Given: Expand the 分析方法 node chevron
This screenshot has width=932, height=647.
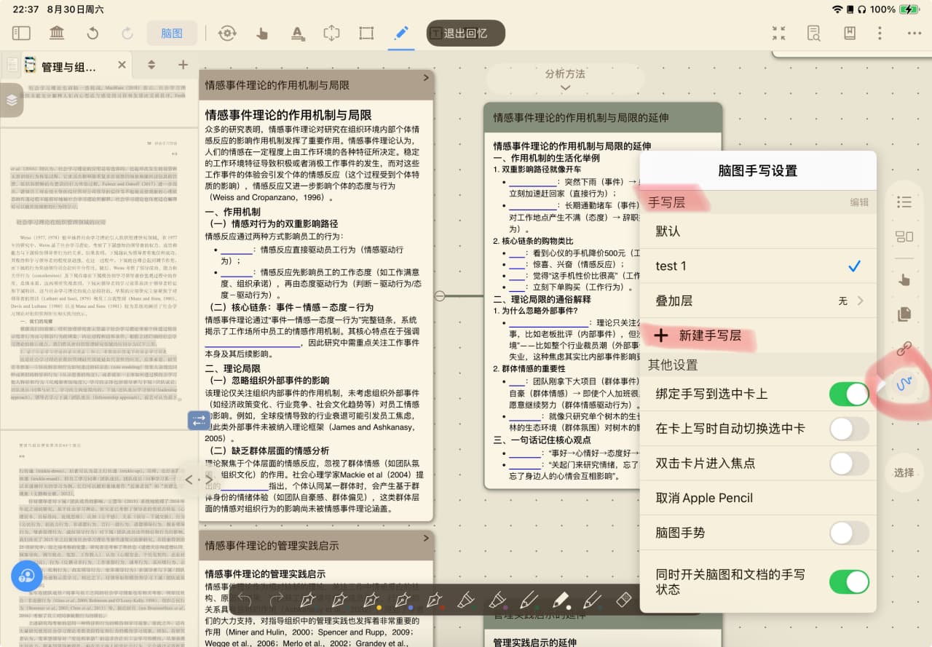Looking at the screenshot, I should tap(565, 88).
